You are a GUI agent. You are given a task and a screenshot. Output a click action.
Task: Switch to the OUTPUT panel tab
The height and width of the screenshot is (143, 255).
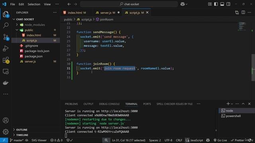(x=88, y=104)
